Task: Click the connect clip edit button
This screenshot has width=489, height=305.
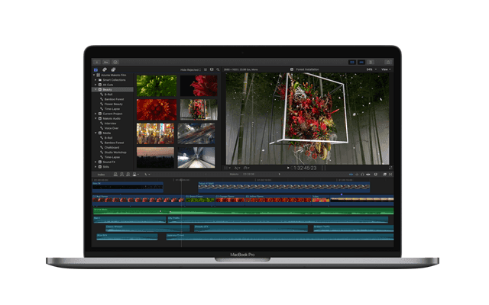Action: 115,175
